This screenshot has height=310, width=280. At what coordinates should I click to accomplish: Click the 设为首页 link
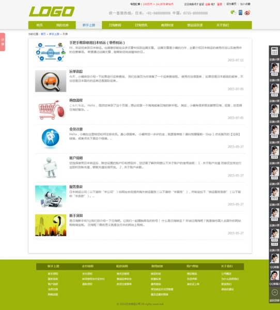point(231,4)
